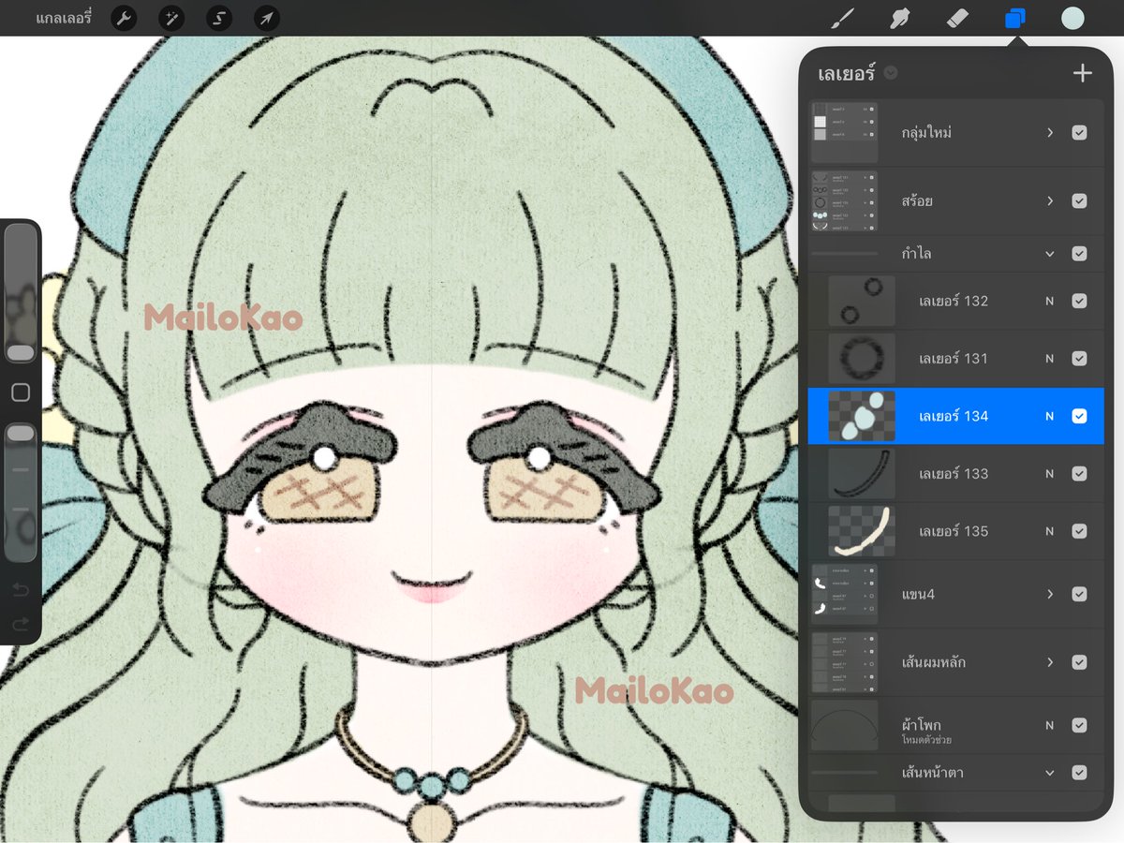Screen dimensions: 1124x843
Task: Select the layer named เลเยอร์ 133
Action: (954, 474)
